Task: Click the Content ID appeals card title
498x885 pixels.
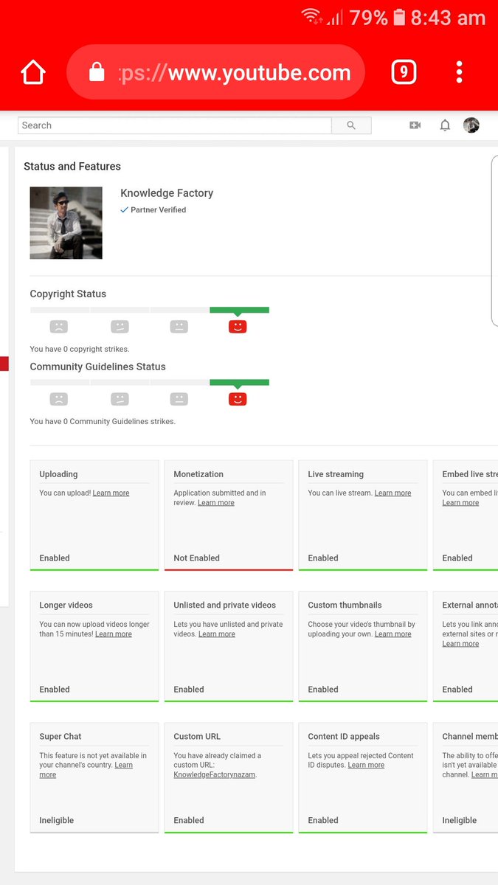Action: 344,737
